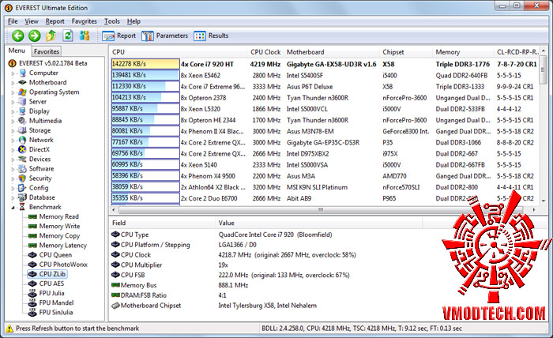Select the 112330 KB/s result bar
Image resolution: width=553 pixels, height=338 pixels.
pos(145,86)
